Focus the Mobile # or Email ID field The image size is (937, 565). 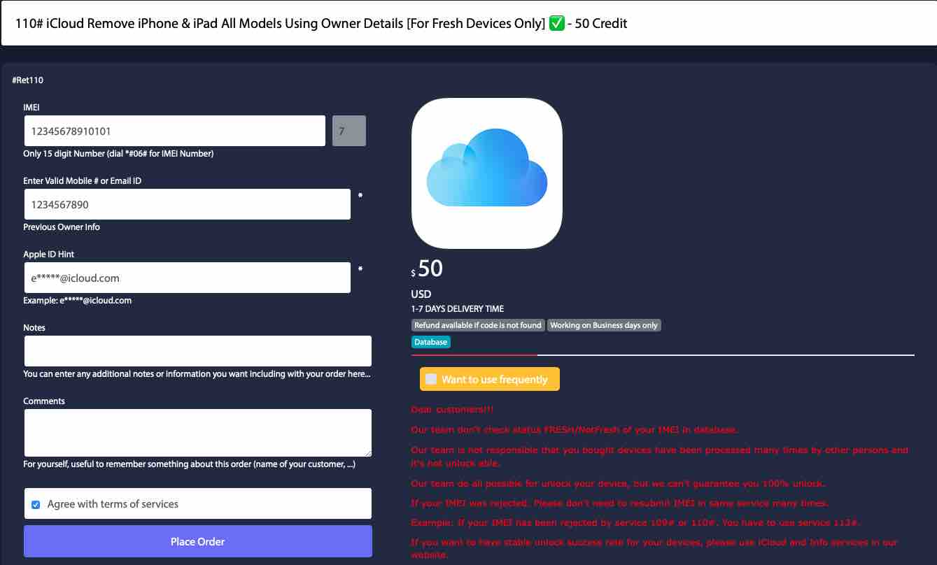[x=187, y=204]
